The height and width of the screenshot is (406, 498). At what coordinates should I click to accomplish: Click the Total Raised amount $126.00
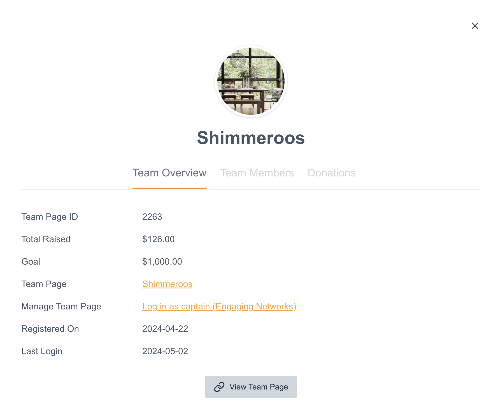(x=158, y=239)
